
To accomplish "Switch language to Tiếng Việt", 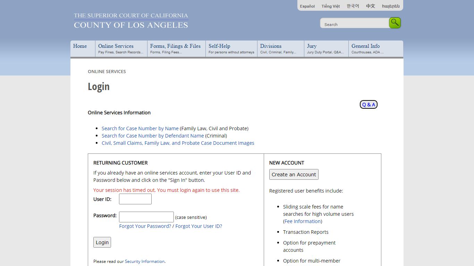I will click(x=331, y=6).
